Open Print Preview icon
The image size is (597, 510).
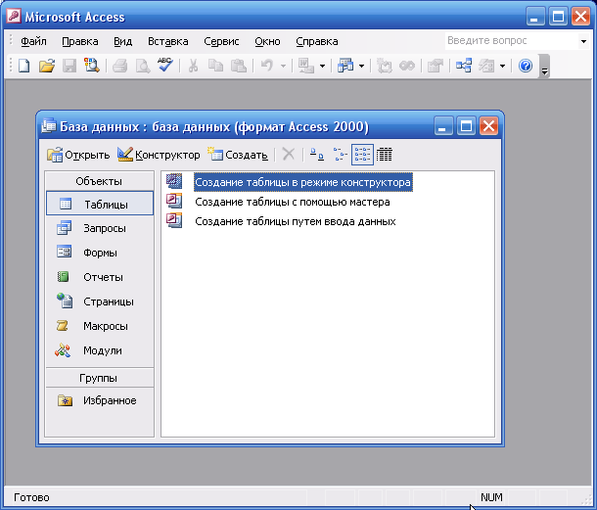pos(142,66)
